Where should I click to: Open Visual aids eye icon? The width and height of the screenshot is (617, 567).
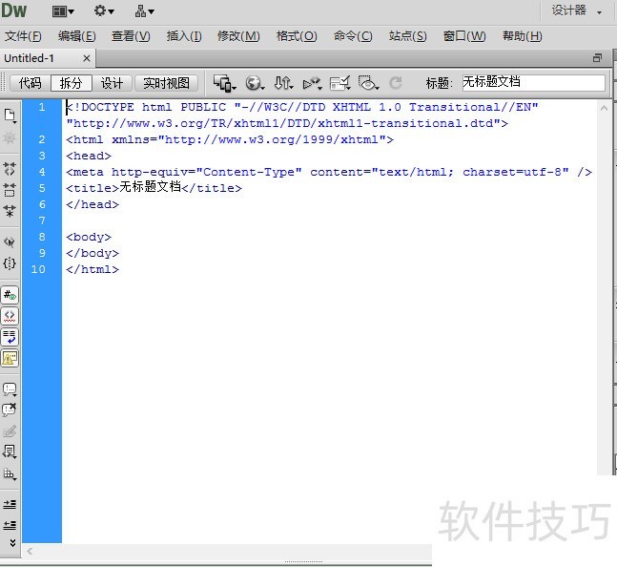(x=369, y=83)
